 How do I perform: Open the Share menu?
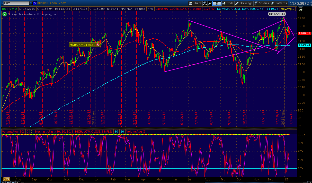195,3
